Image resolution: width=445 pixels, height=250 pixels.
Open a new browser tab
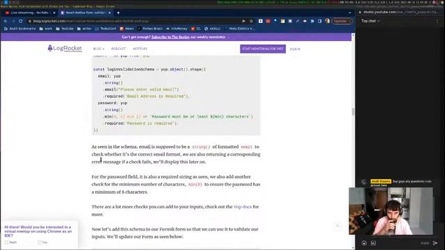tap(118, 12)
